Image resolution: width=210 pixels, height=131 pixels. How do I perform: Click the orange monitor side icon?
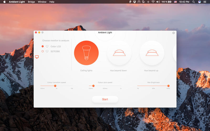pyautogui.click(x=37, y=57)
